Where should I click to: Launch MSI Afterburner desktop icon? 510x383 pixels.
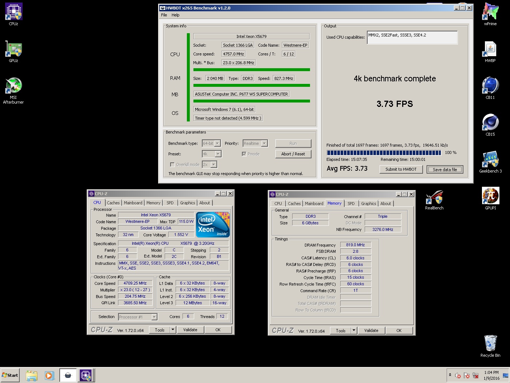pos(13,90)
